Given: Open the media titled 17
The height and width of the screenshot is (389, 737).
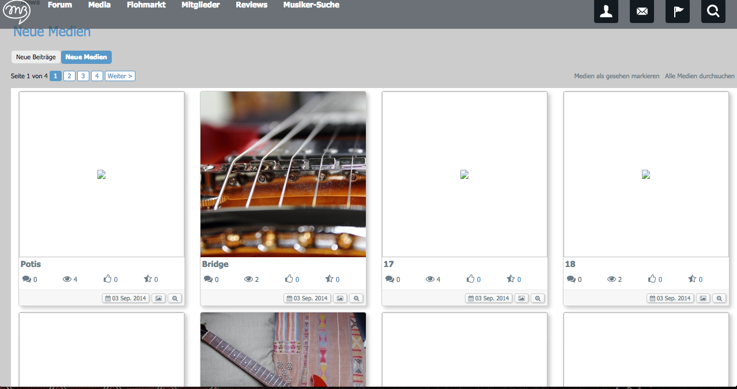Looking at the screenshot, I should (x=388, y=264).
